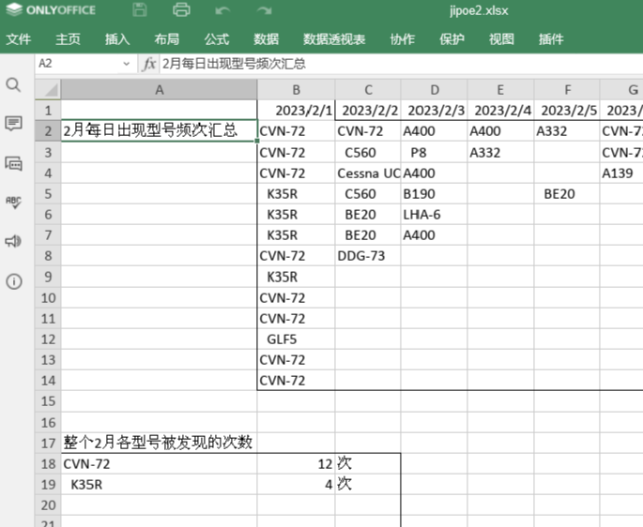Select the BE20 cell in column F
The image size is (643, 527).
[567, 194]
